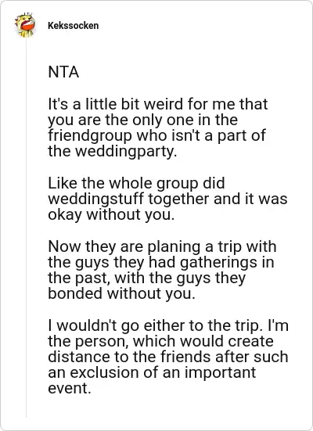The width and height of the screenshot is (313, 431).
Task: Click the word "weddingparty" in the comment
Action: coord(110,151)
